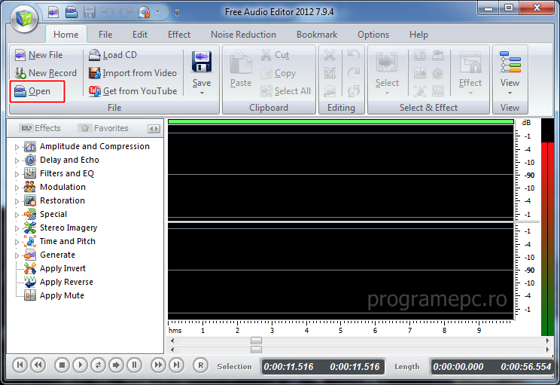Click the Save floppy disk icon

pyautogui.click(x=202, y=62)
